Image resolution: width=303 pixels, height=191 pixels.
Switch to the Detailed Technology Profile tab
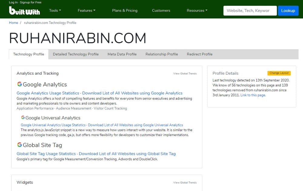coord(75,54)
